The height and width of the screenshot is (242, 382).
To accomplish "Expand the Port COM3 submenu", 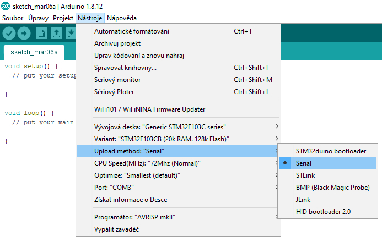I will (x=179, y=188).
